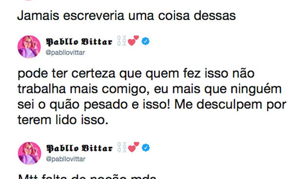Click pink hearts emoji in 'pode ter certeza' tweet header
The height and width of the screenshot is (179, 308).
click(x=134, y=40)
